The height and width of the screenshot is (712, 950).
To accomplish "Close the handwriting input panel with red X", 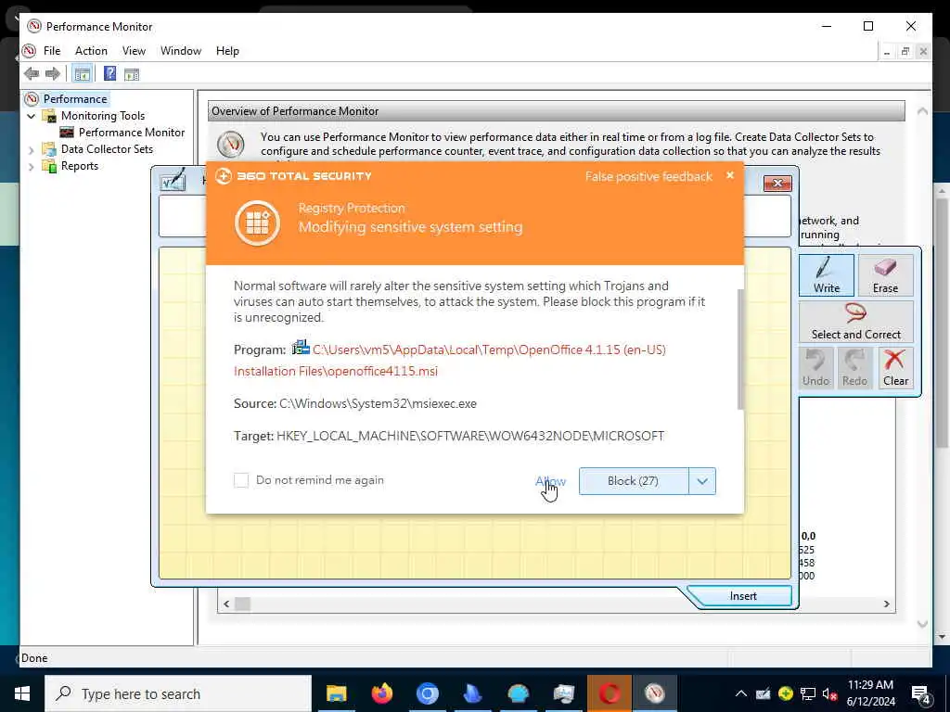I will pyautogui.click(x=777, y=183).
